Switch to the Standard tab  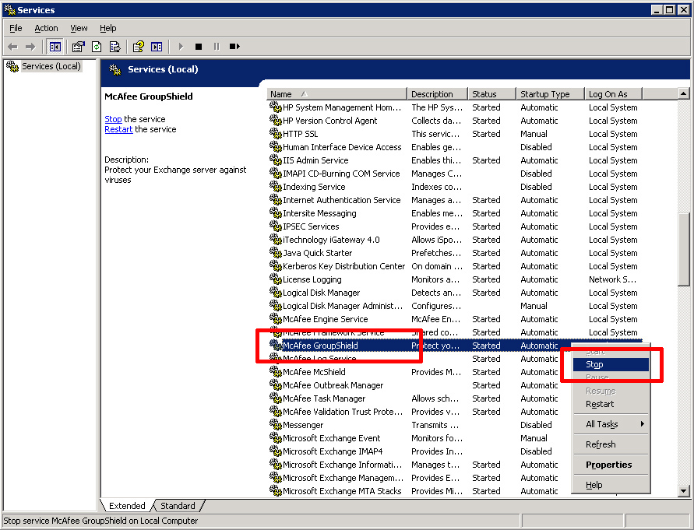[178, 506]
